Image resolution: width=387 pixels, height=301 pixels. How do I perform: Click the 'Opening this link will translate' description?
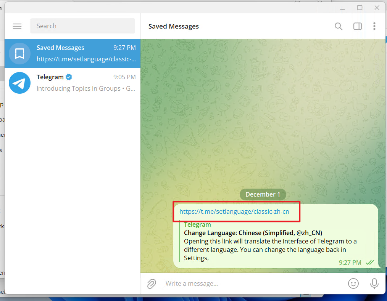pos(270,250)
